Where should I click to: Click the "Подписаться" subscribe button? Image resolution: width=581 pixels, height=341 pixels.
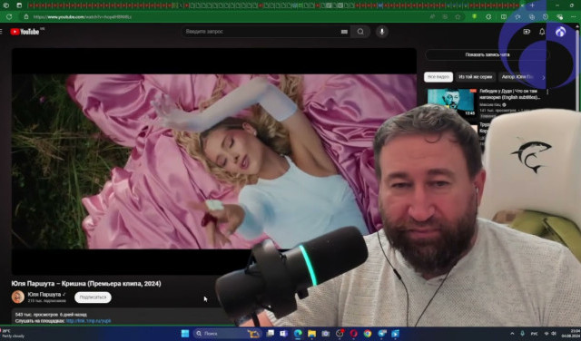pos(93,297)
